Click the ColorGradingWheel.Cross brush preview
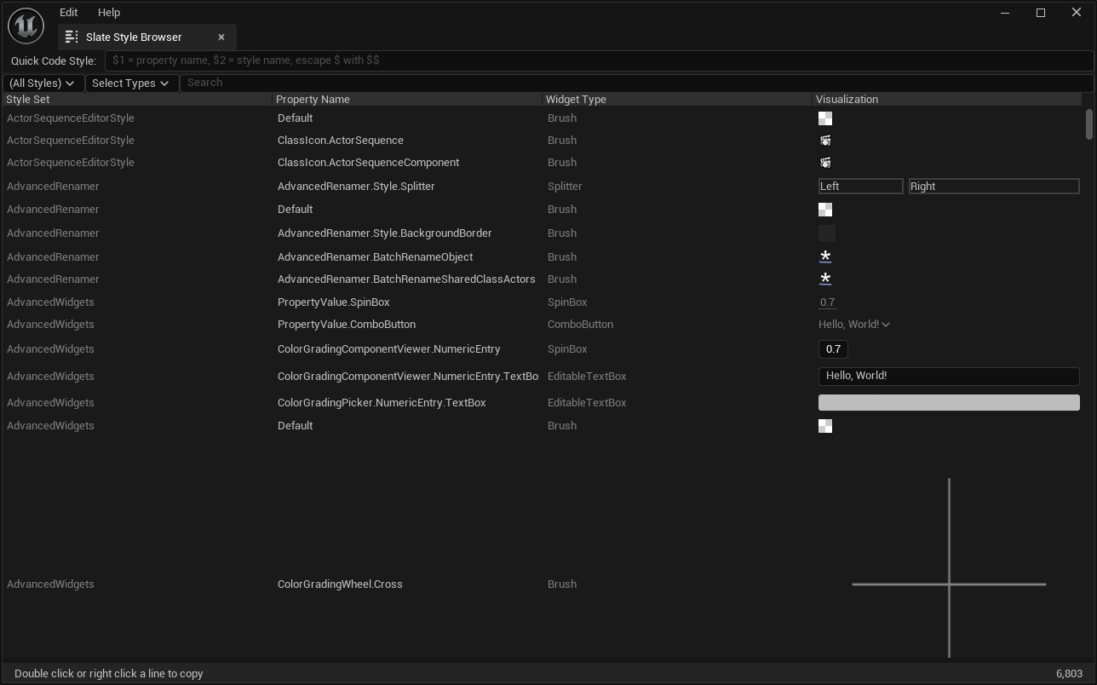Viewport: 1097px width, 685px height. pos(949,584)
